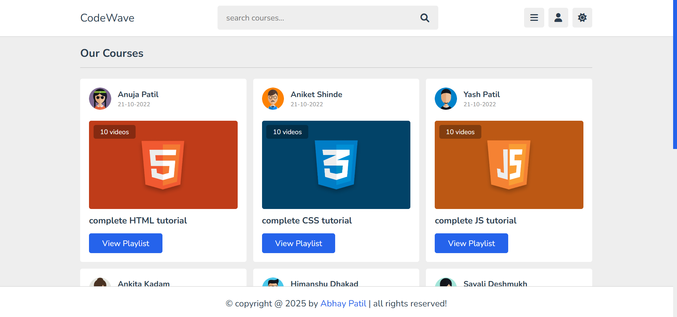The image size is (677, 317).
Task: Click the complete JS tutorial title
Action: point(475,221)
